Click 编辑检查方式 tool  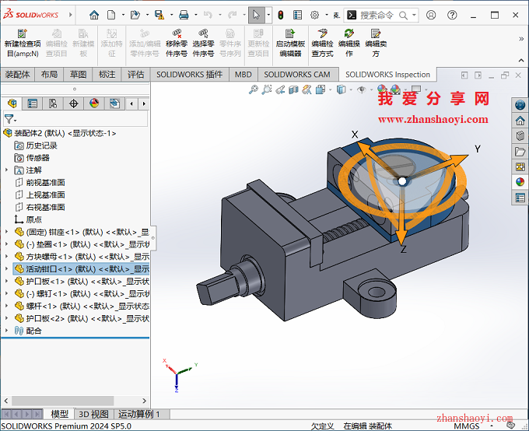point(322,44)
